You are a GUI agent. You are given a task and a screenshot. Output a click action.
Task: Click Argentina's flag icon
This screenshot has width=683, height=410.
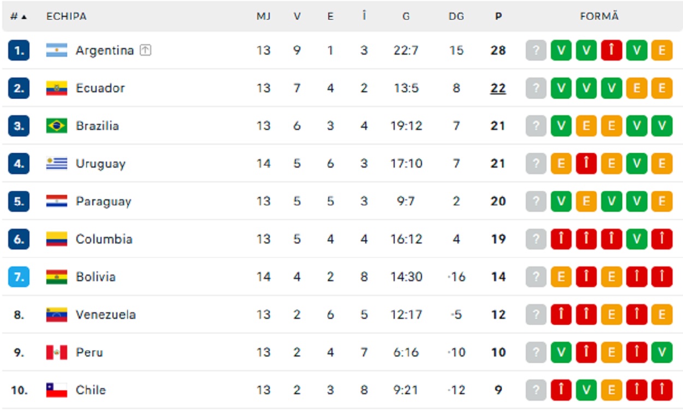(x=56, y=50)
